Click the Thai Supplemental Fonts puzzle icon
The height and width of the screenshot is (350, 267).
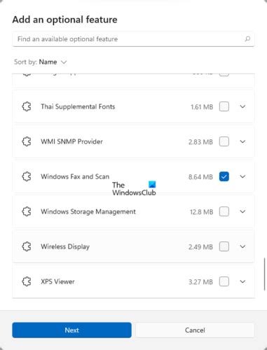[x=27, y=106]
